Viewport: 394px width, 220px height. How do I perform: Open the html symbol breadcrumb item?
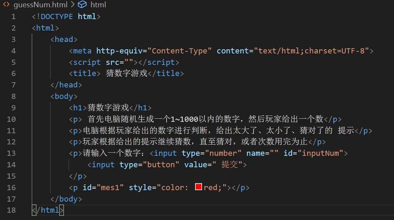pyautogui.click(x=98, y=5)
